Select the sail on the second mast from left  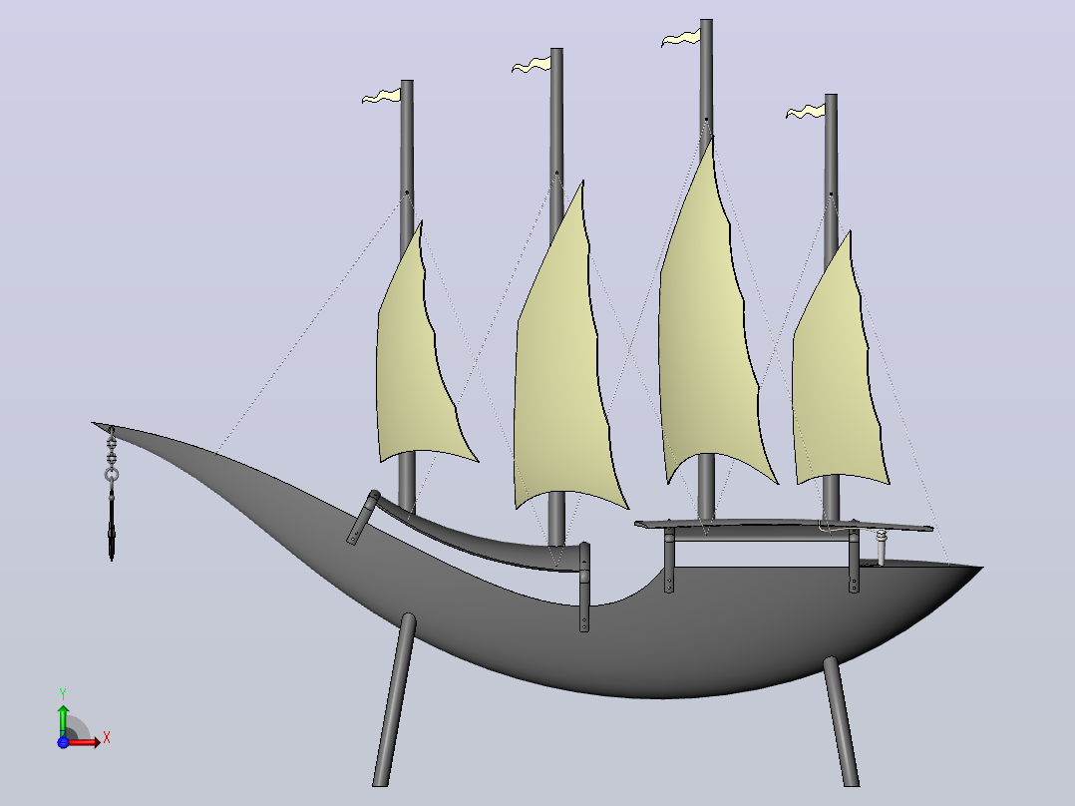pos(558,384)
